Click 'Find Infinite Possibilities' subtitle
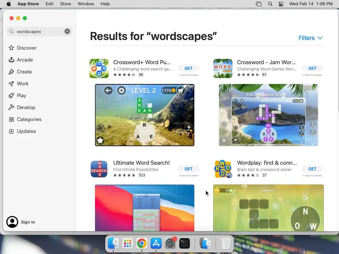339x254 pixels. [x=135, y=170]
